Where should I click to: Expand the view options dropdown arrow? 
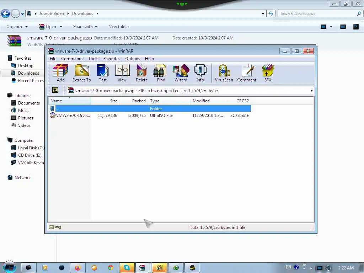[331, 27]
